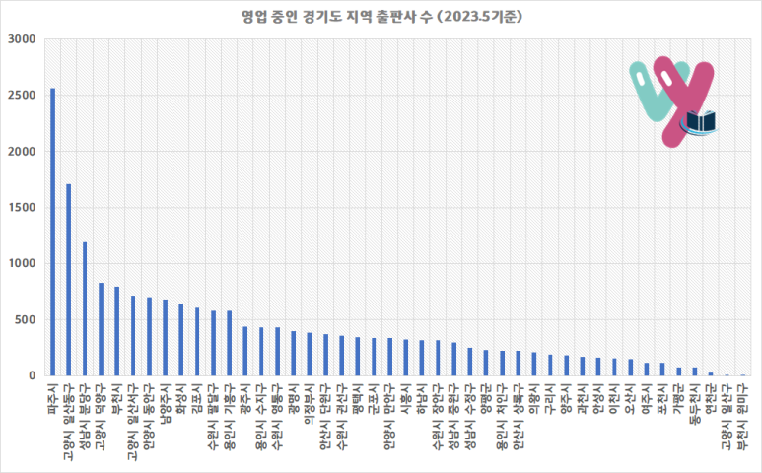762x473 pixels.
Task: Select the x-axis label '고양시 일산서구'
Action: [x=133, y=422]
